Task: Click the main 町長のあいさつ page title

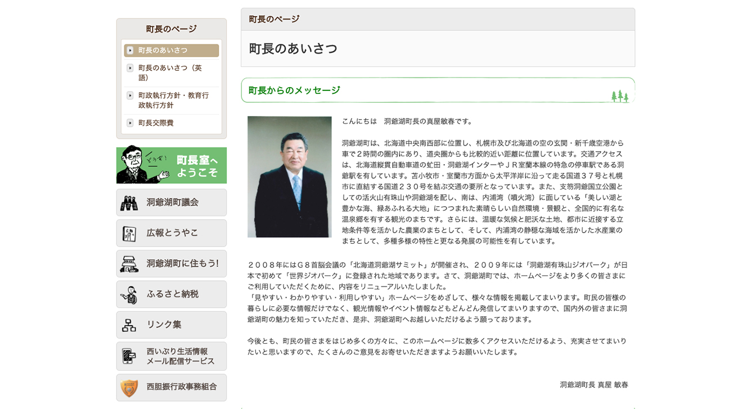Action: pyautogui.click(x=293, y=49)
